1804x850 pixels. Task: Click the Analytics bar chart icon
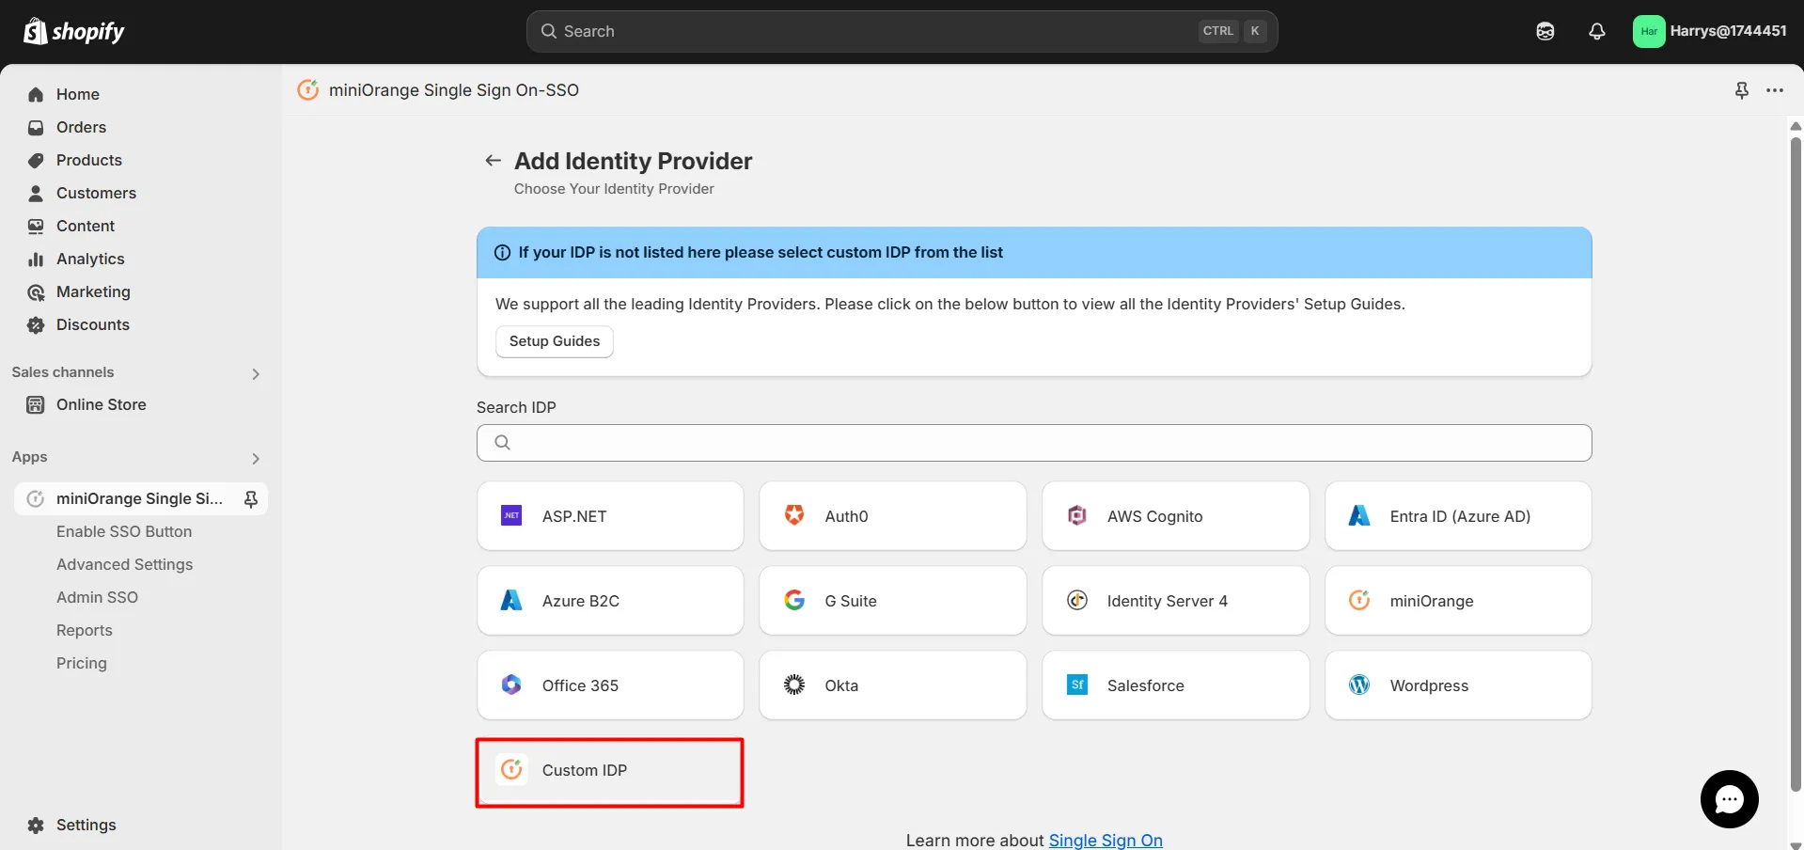[x=36, y=259]
